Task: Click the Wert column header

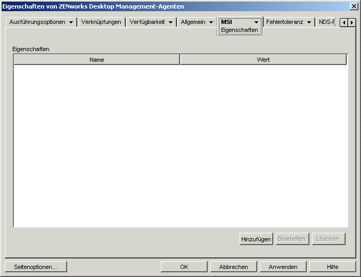Action: (x=263, y=60)
